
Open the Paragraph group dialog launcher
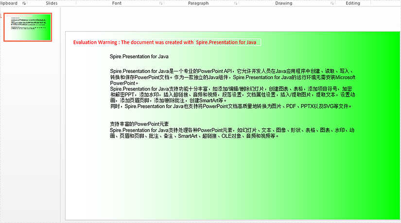click(x=236, y=3)
